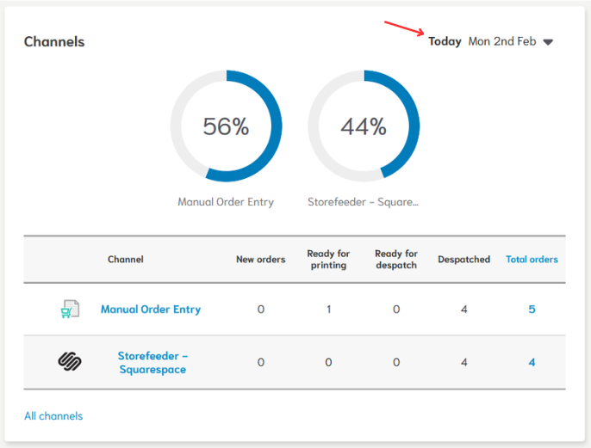Click the 56% donut chart
The image size is (591, 448).
click(226, 126)
